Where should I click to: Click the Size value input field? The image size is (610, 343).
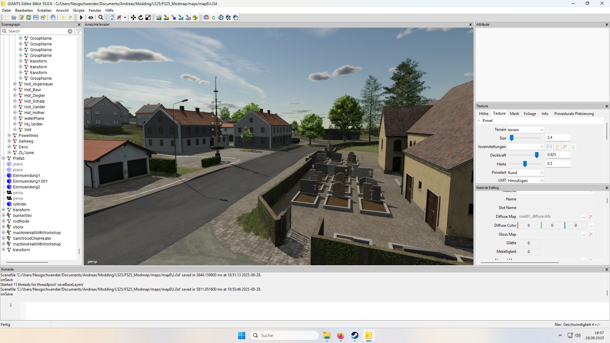tap(558, 138)
